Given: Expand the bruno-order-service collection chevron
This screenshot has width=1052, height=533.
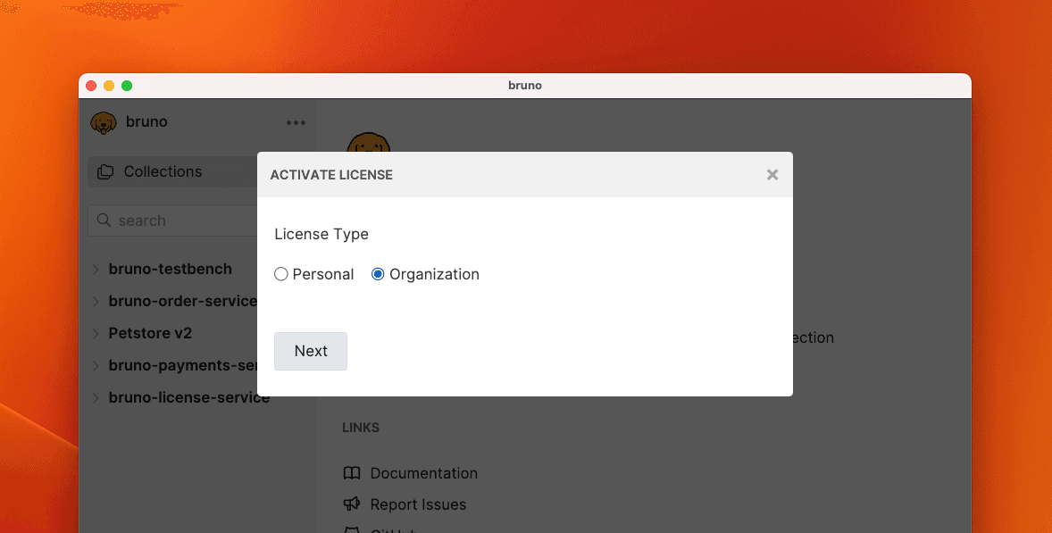Looking at the screenshot, I should 96,302.
